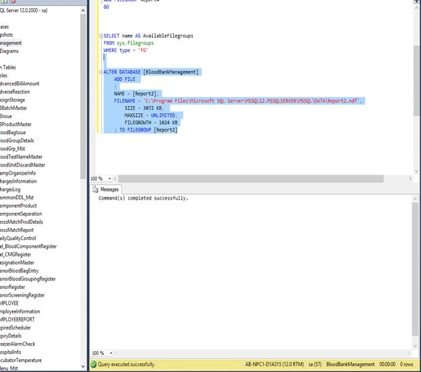Select the AdvancedBillAmount table

pos(20,84)
